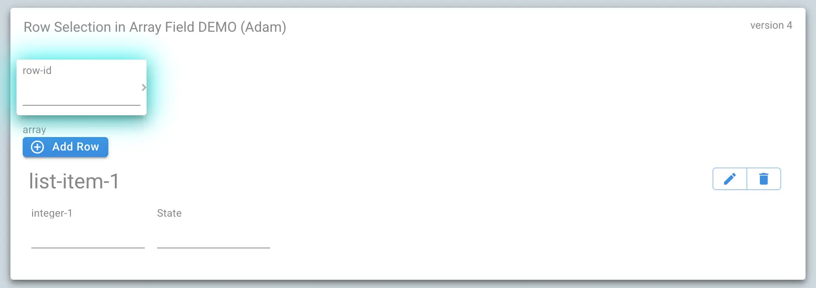Image resolution: width=816 pixels, height=288 pixels.
Task: Select the pencil edit icon for list-item-1
Action: [730, 178]
